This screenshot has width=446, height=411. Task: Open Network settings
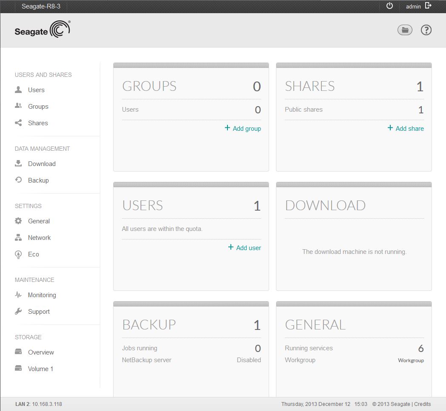(x=39, y=238)
